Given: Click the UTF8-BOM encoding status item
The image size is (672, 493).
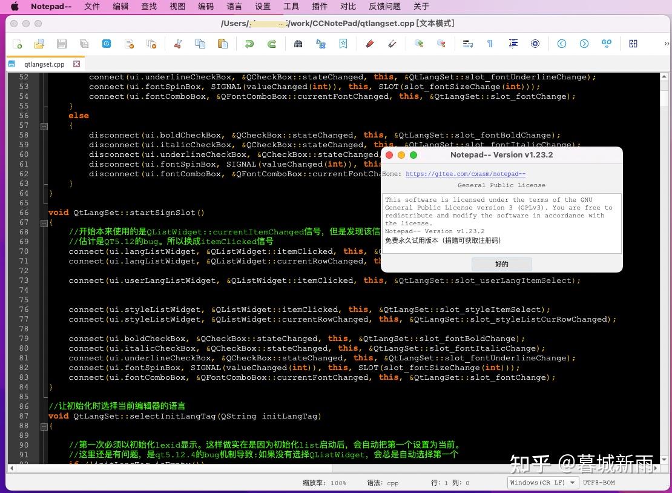Looking at the screenshot, I should point(598,483).
